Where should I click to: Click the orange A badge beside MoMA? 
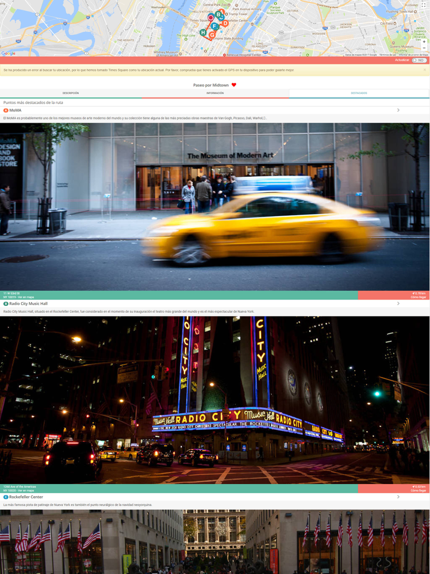tap(6, 111)
